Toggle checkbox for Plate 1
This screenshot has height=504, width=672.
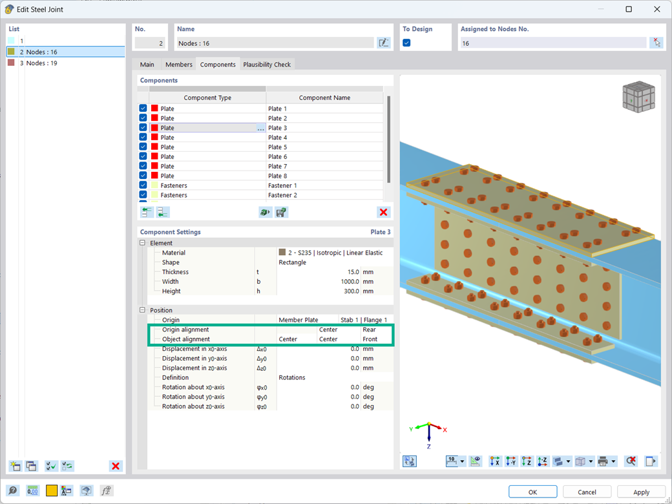tap(143, 109)
